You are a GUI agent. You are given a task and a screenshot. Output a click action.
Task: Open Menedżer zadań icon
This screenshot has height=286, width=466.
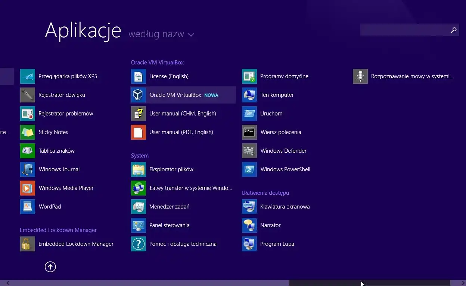tap(139, 207)
